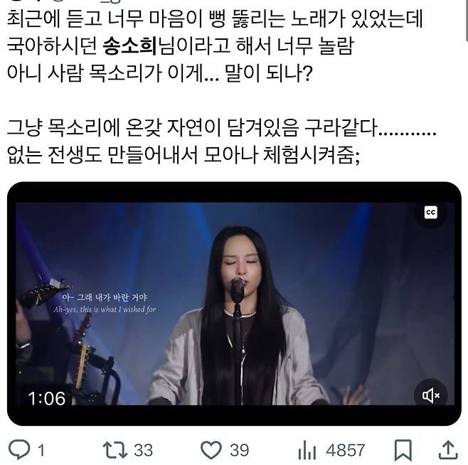
Task: Bookmark this post with the bookmark icon
Action: coord(403,450)
